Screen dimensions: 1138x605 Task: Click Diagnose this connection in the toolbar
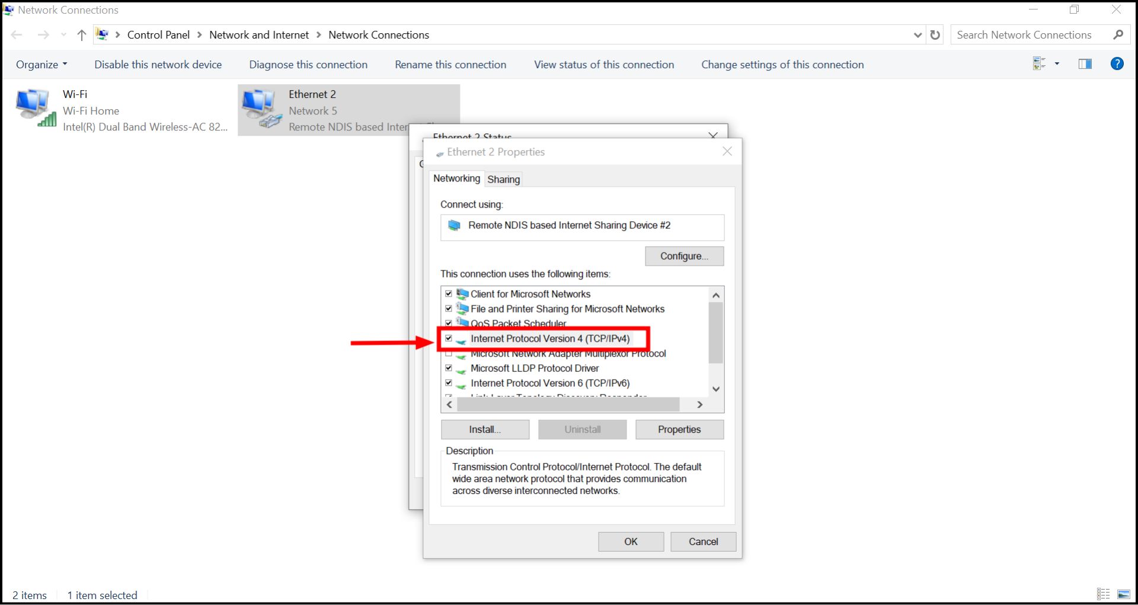tap(308, 64)
